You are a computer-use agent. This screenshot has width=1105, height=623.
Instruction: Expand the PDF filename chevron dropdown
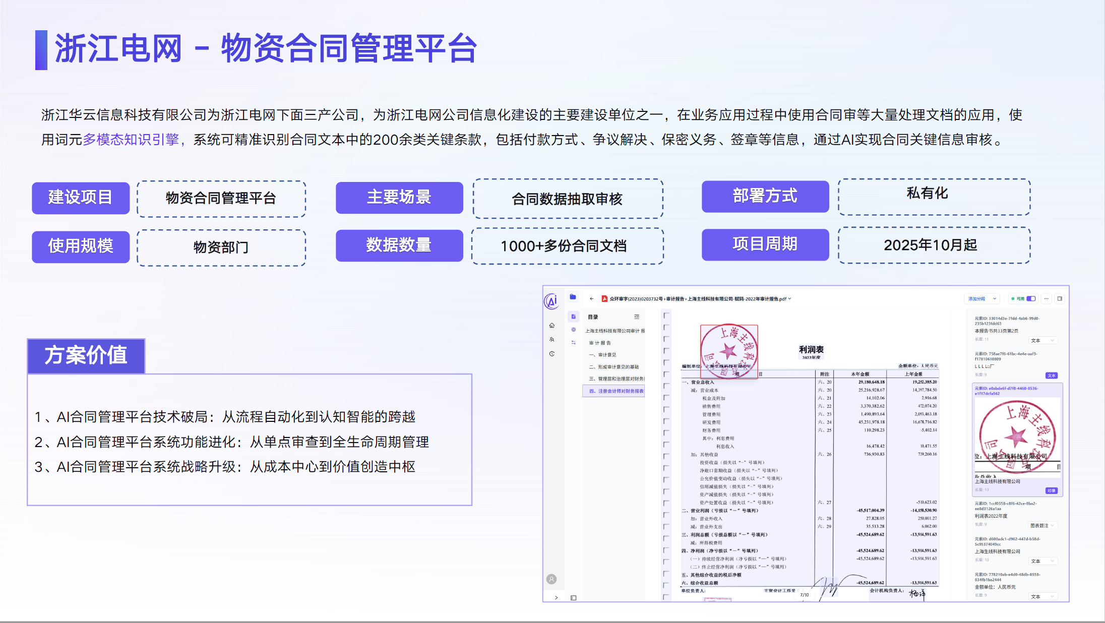click(x=790, y=298)
